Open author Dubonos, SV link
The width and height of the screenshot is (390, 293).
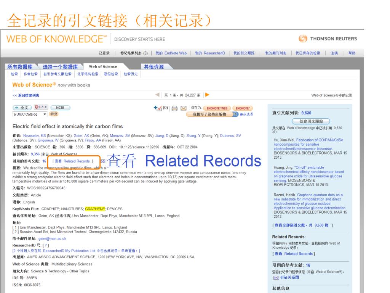(x=230, y=136)
